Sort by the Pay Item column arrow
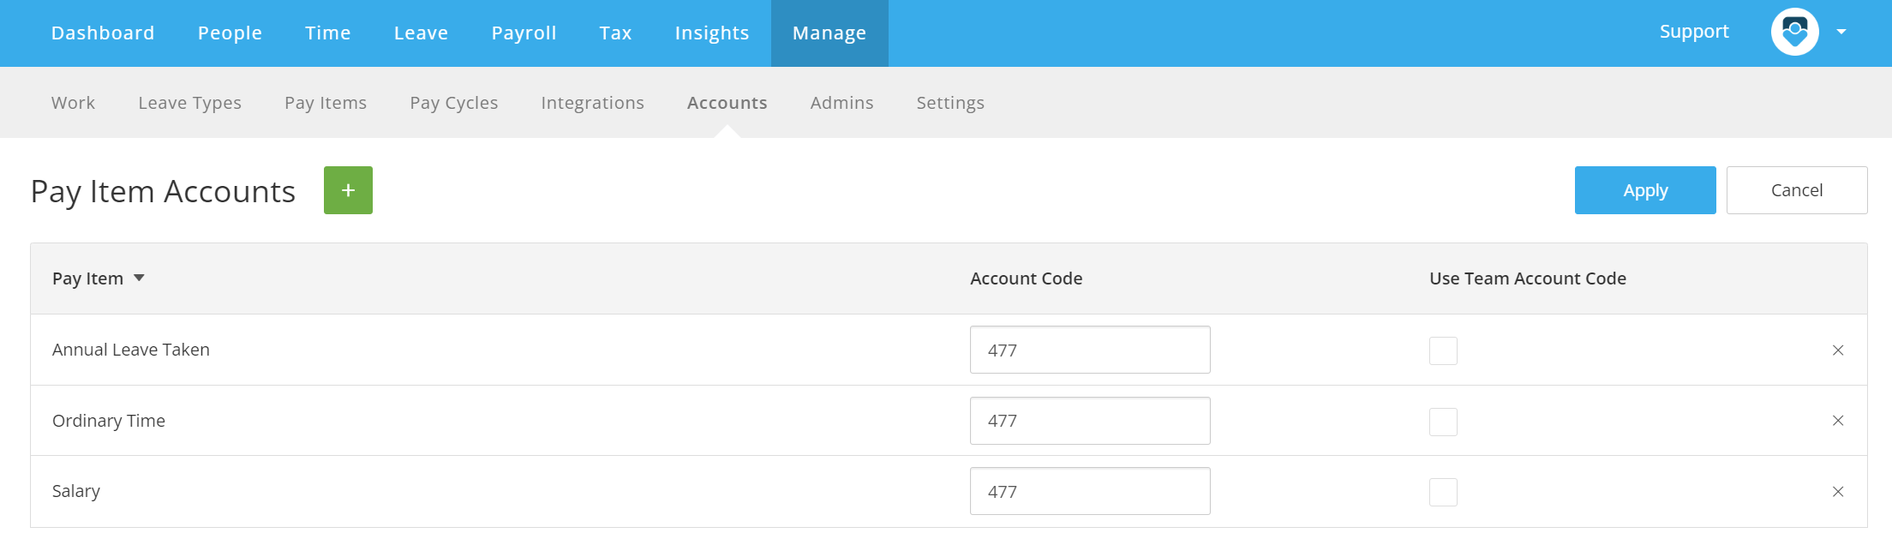Screen dimensions: 1892x557 tap(139, 278)
